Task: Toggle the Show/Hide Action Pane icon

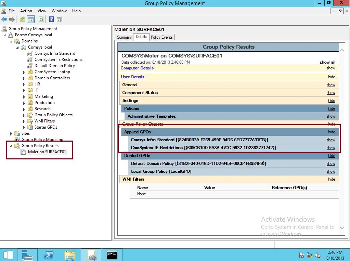Action: click(x=60, y=19)
